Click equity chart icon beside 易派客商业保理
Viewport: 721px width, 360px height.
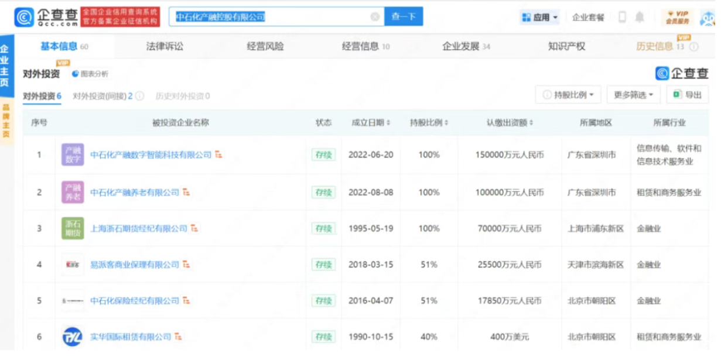[x=186, y=265]
